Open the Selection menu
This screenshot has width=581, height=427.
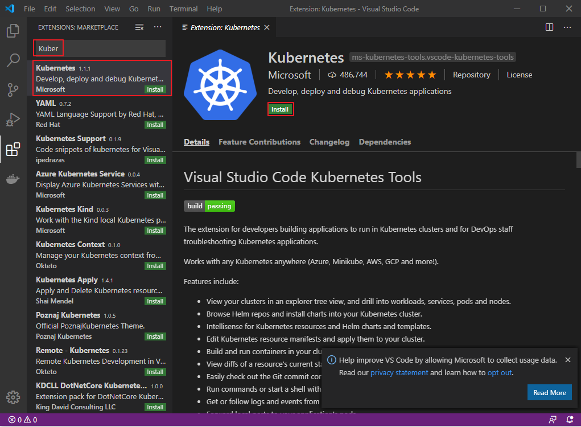(x=80, y=9)
